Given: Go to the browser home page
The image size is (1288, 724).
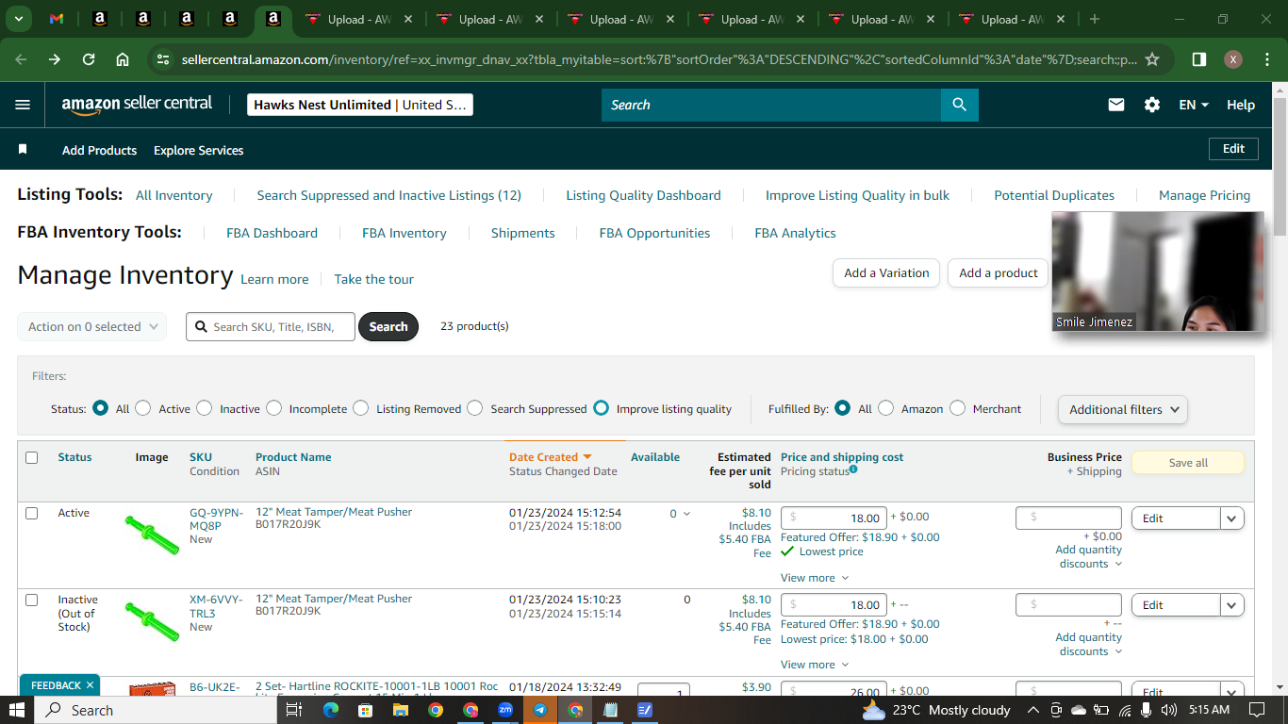Looking at the screenshot, I should pos(123,59).
